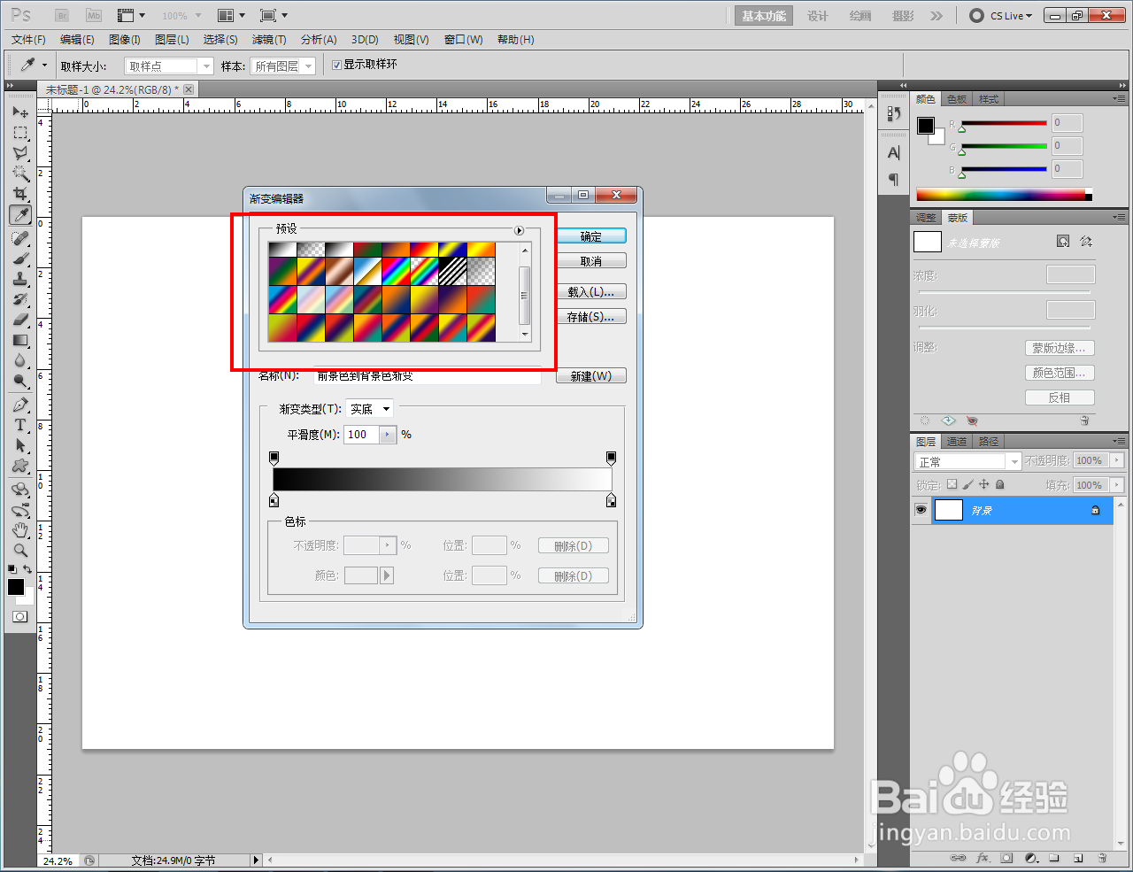This screenshot has width=1133, height=872.
Task: Open the 平滑度 slider popup arrow
Action: point(388,435)
